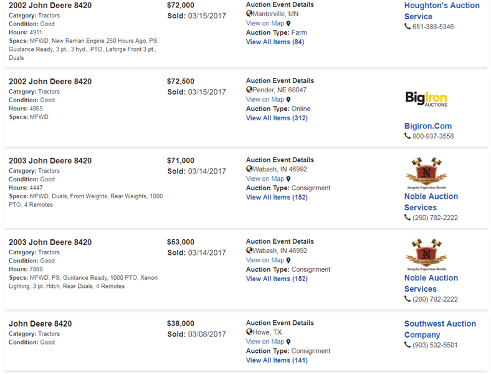Click map pin icon for Mantorville, MN listing
Image resolution: width=491 pixels, height=374 pixels.
pos(288,24)
